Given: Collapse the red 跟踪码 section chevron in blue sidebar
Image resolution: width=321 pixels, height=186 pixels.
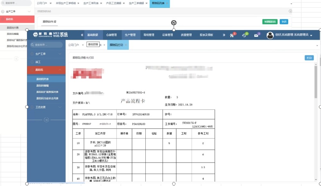Looking at the screenshot, I should [60, 70].
